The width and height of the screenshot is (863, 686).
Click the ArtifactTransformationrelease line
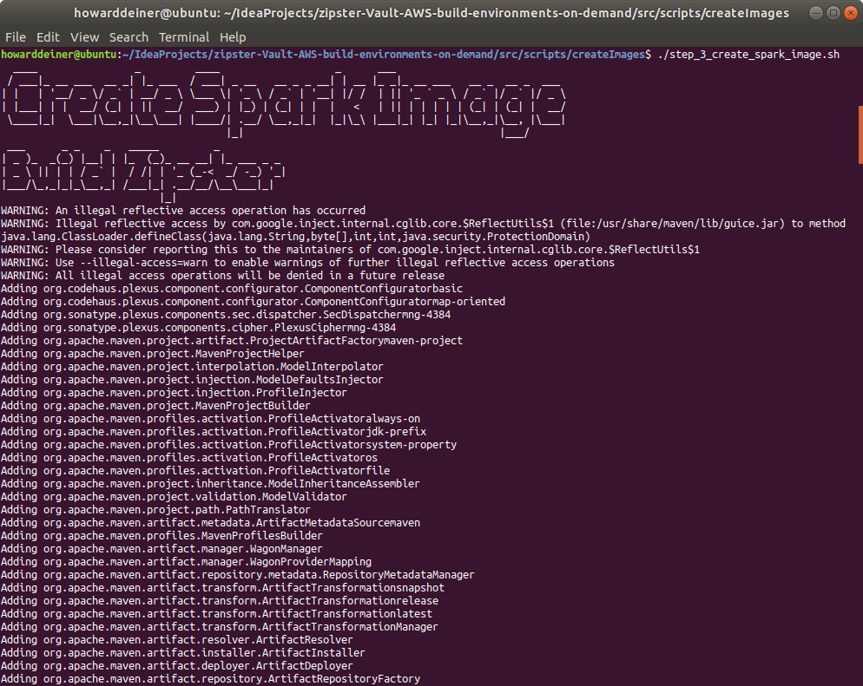[x=220, y=601]
